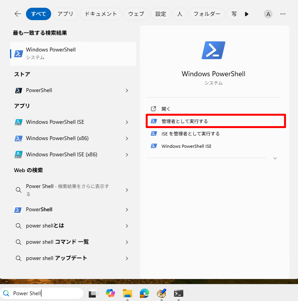Select the 'Windows PowerShell ISE (x86)' result text
The image size is (298, 301).
62,154
